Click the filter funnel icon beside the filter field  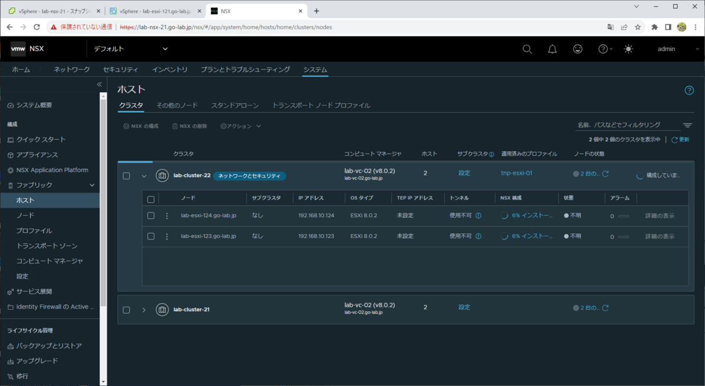[x=687, y=125]
